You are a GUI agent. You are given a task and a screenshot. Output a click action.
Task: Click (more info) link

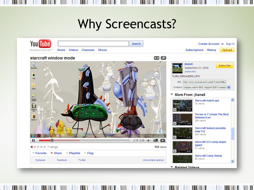(x=190, y=72)
